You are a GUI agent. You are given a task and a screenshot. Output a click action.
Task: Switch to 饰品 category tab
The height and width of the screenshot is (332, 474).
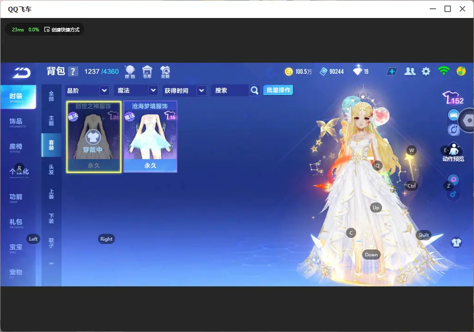(x=16, y=122)
